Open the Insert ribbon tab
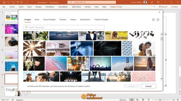Viewport: 181px width, 101px height. 21,7
